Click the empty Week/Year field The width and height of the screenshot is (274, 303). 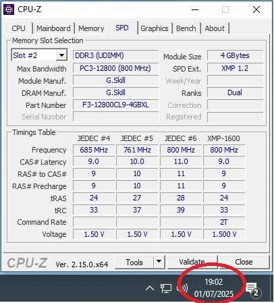235,80
